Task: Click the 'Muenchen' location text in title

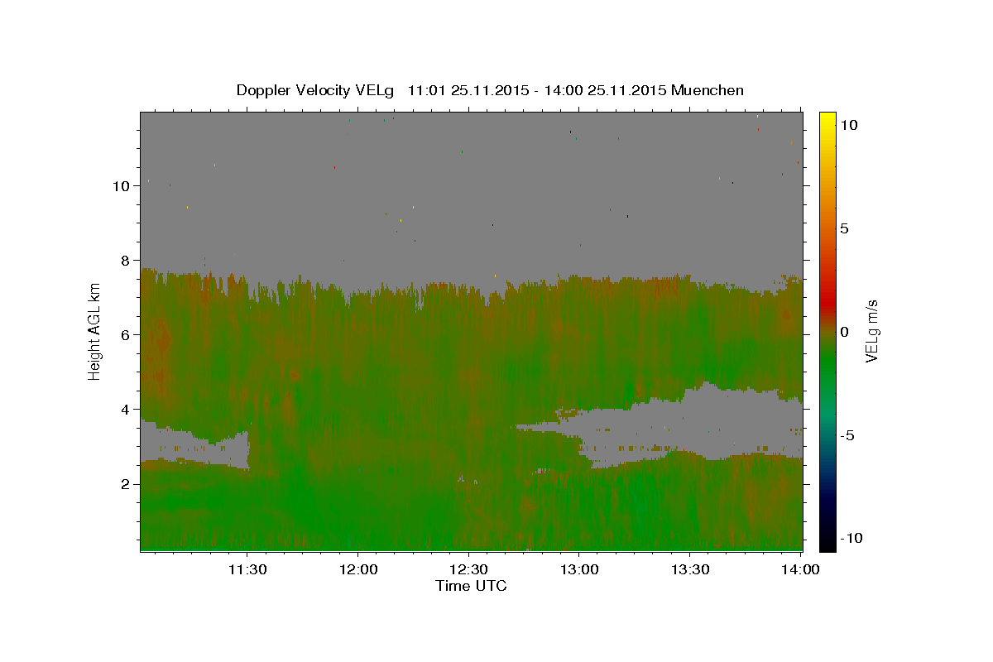Action: (x=708, y=90)
